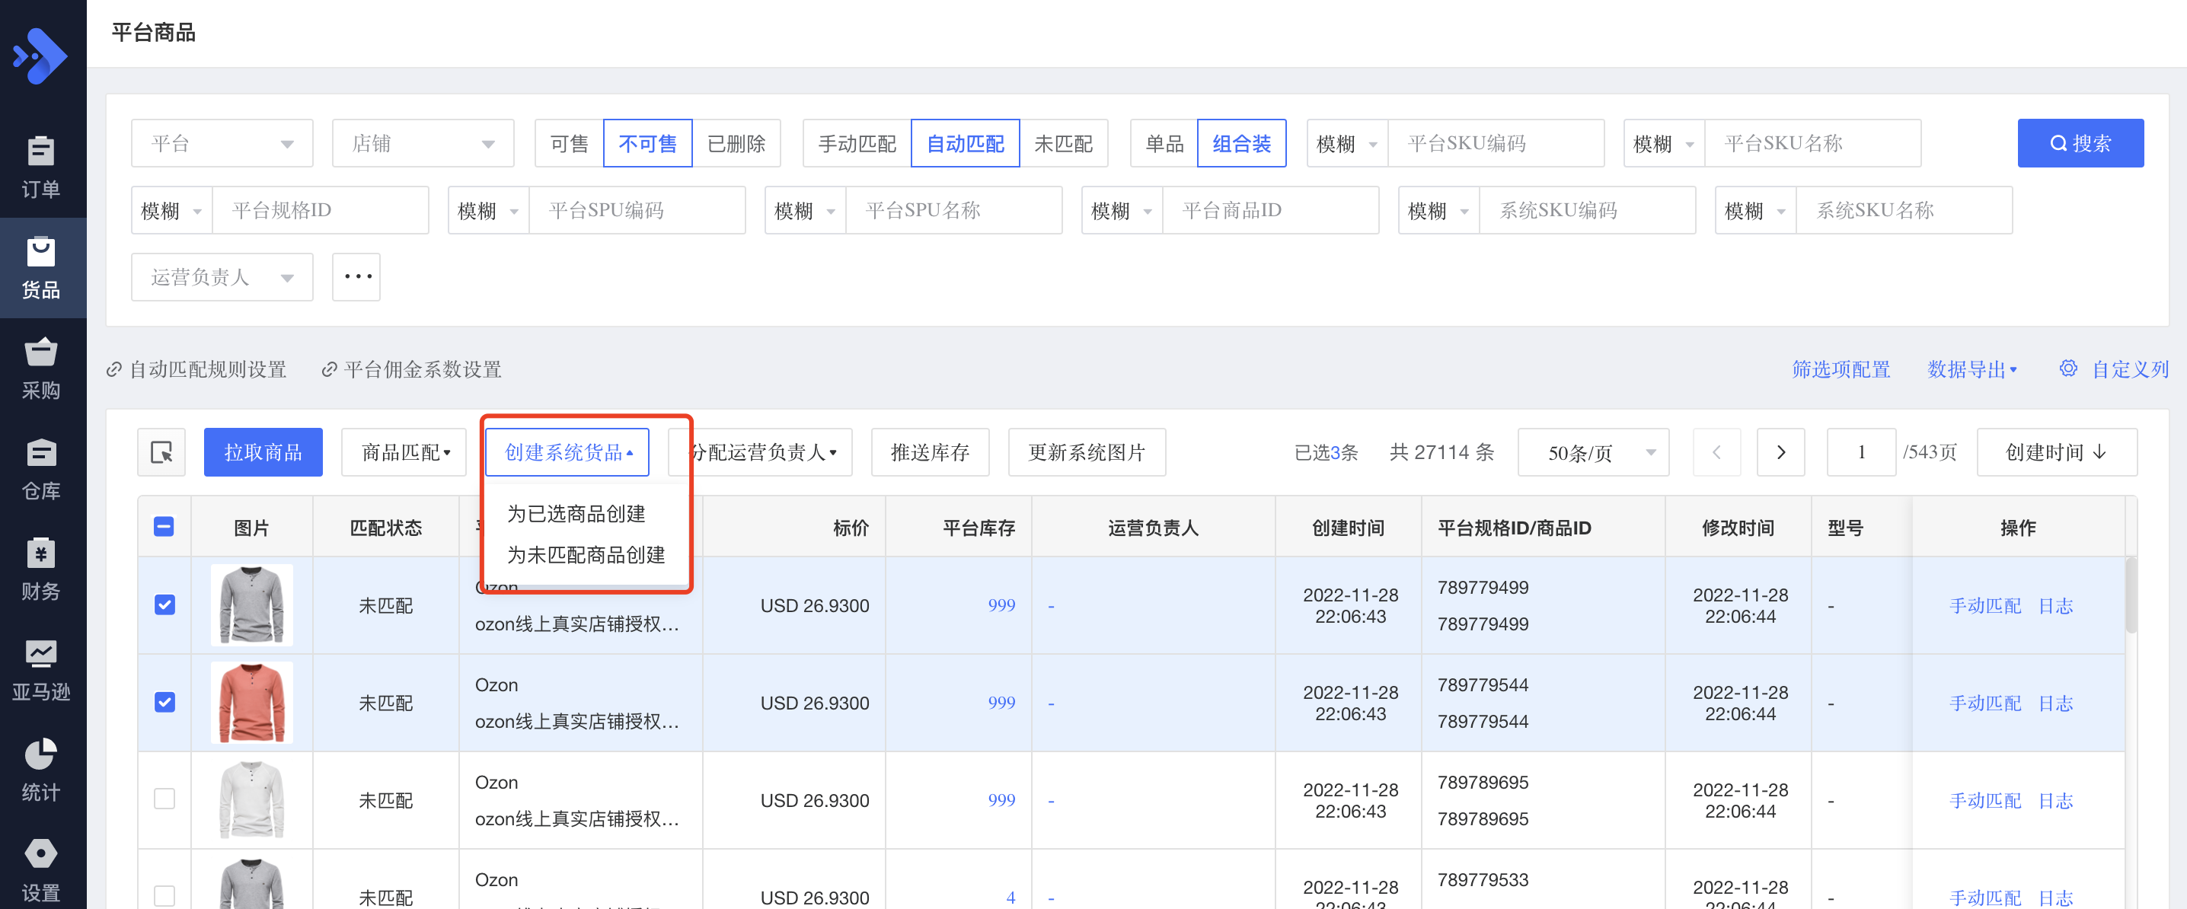Open the 仓库 warehouse sidebar icon

click(41, 453)
